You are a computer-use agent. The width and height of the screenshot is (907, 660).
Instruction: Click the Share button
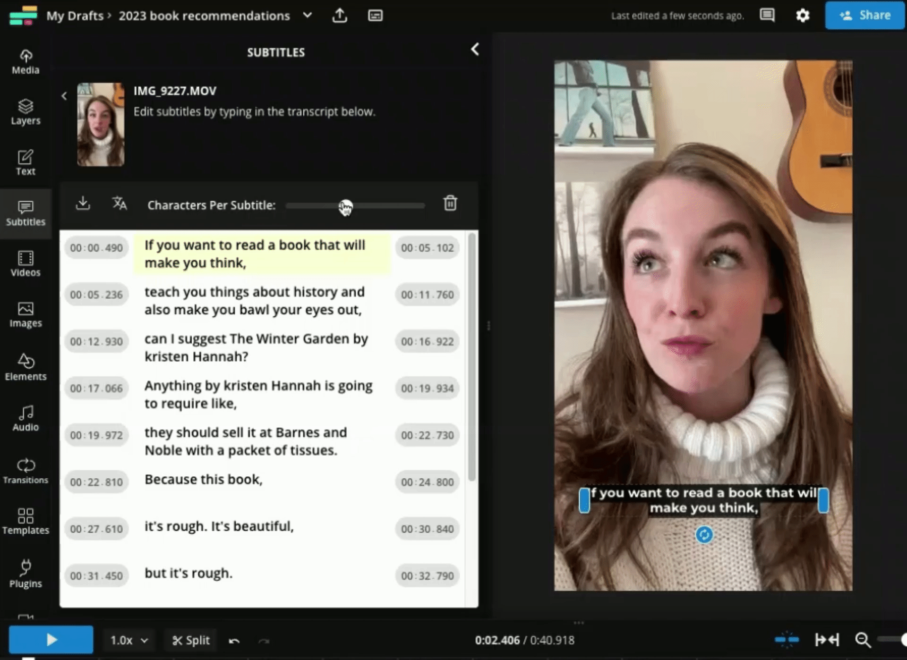click(x=864, y=16)
